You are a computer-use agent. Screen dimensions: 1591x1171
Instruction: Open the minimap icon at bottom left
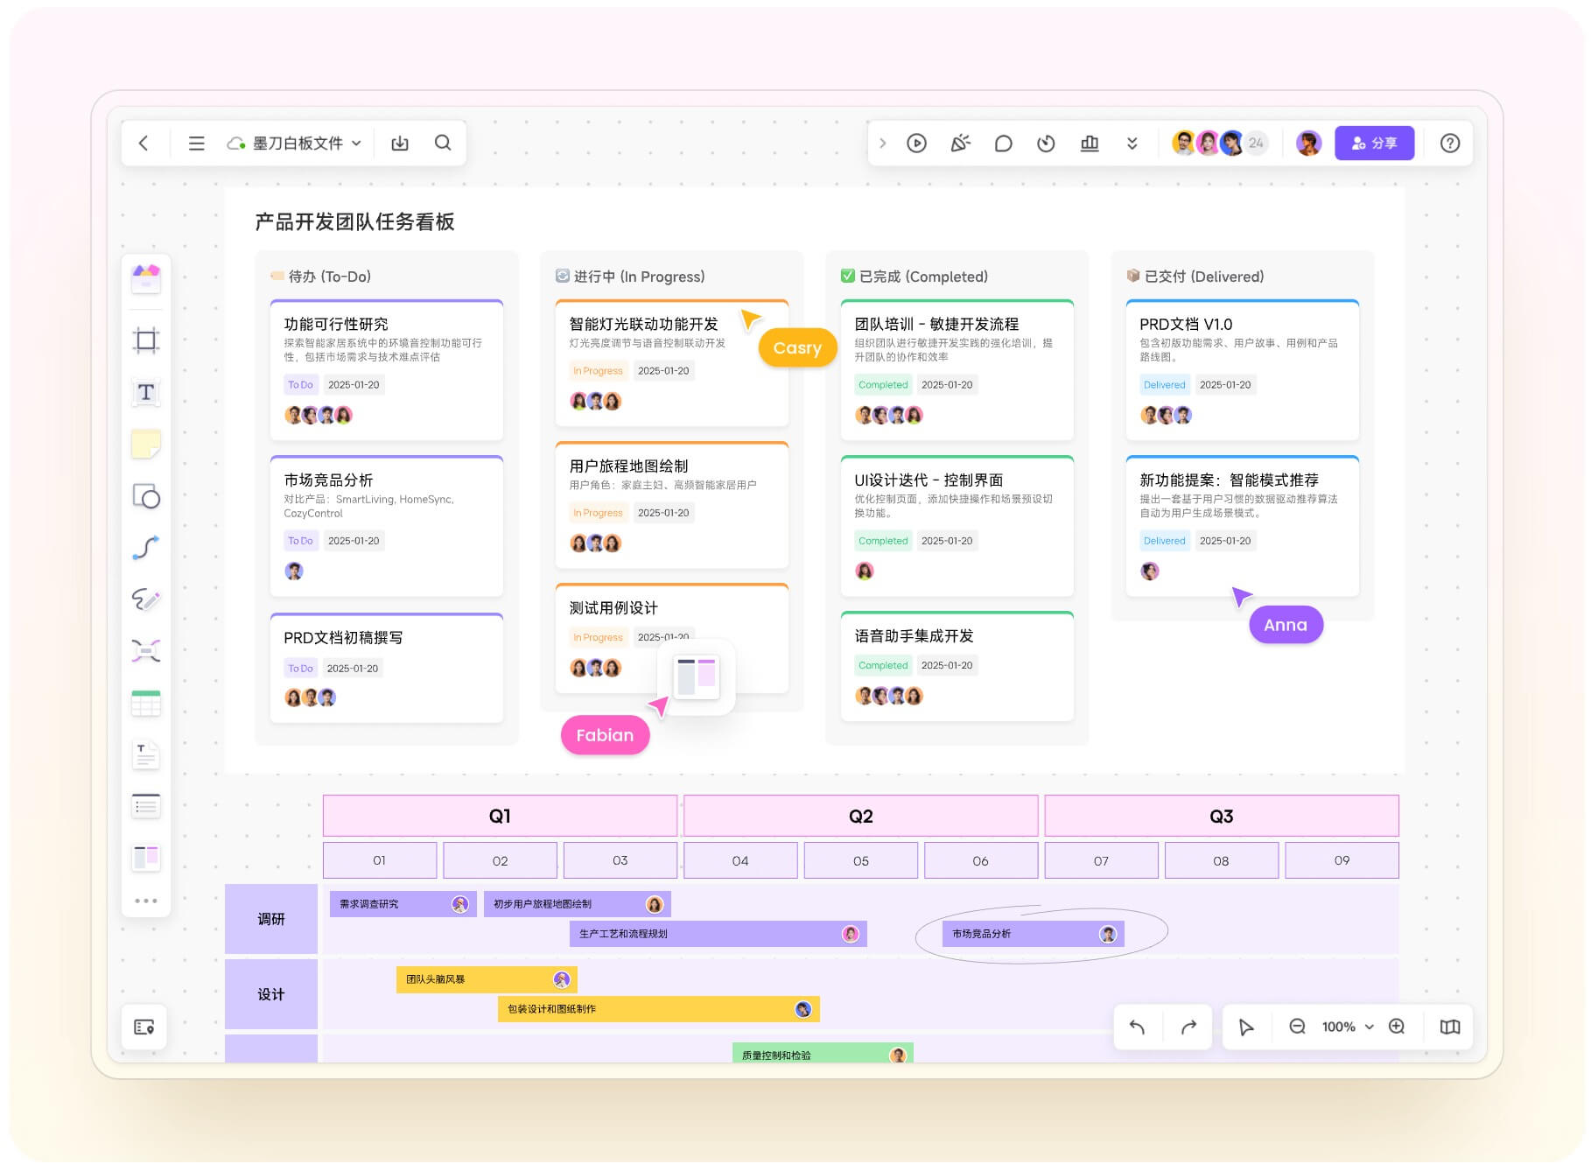point(144,1027)
